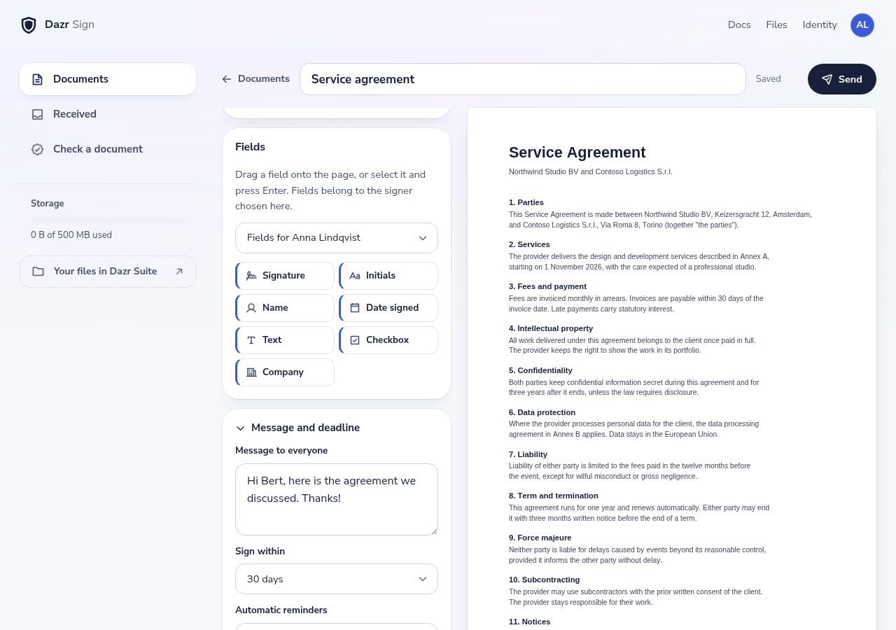This screenshot has width=896, height=630.
Task: Click the back arrow icon beside Documents
Action: point(227,79)
